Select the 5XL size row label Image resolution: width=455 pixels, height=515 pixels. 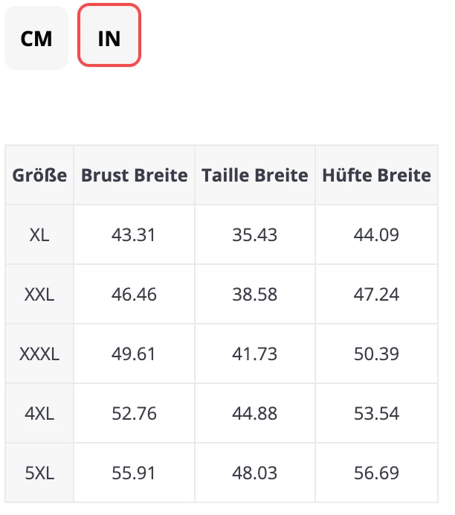(39, 473)
